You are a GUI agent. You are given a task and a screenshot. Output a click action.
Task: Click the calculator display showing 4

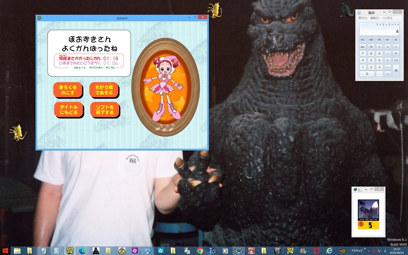(x=379, y=29)
